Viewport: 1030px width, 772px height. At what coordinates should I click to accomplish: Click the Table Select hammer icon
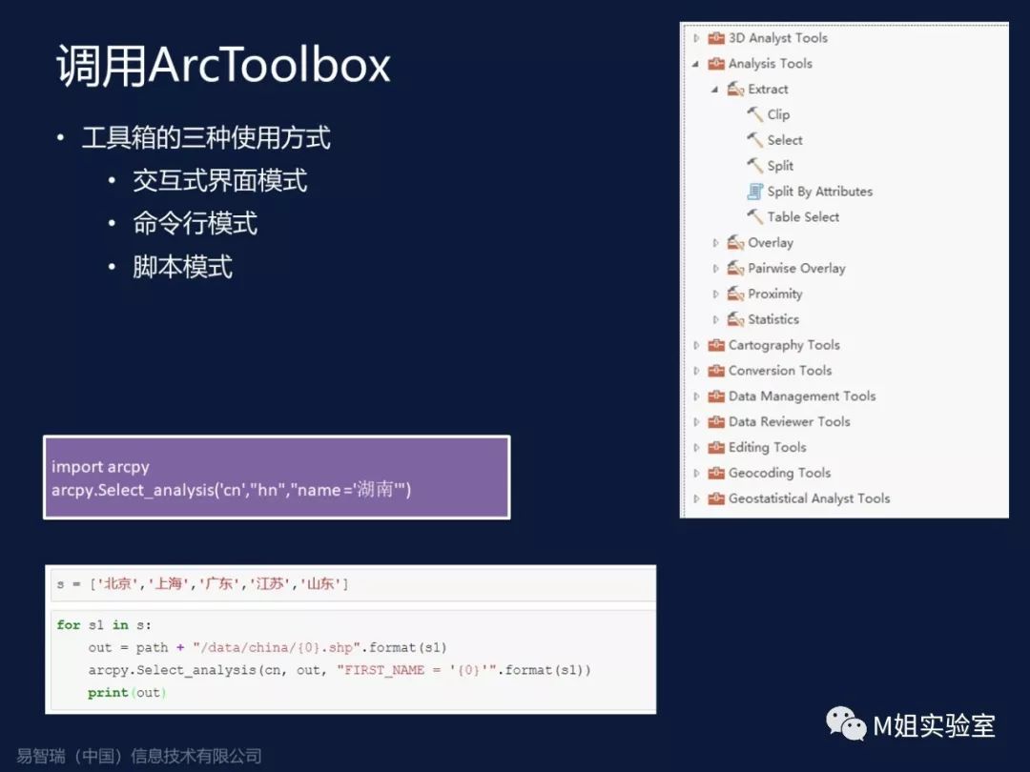[x=754, y=217]
